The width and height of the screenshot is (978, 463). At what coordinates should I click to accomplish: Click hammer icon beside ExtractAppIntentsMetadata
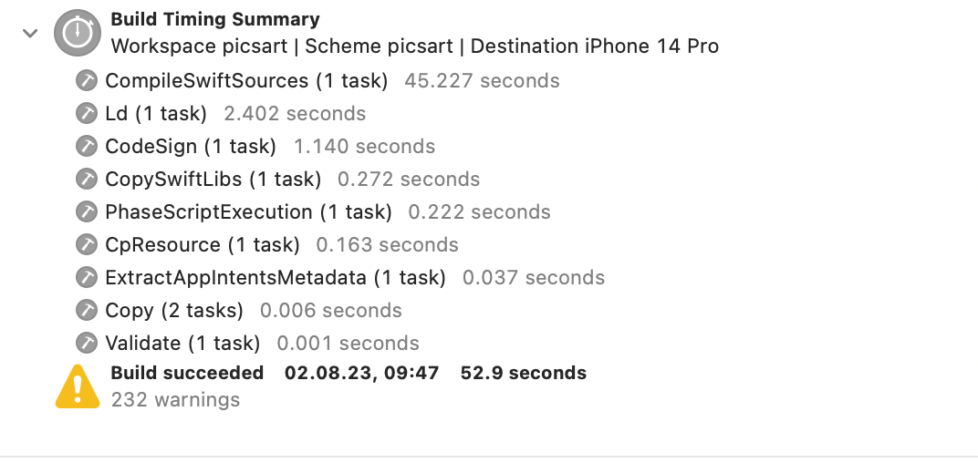tap(87, 277)
